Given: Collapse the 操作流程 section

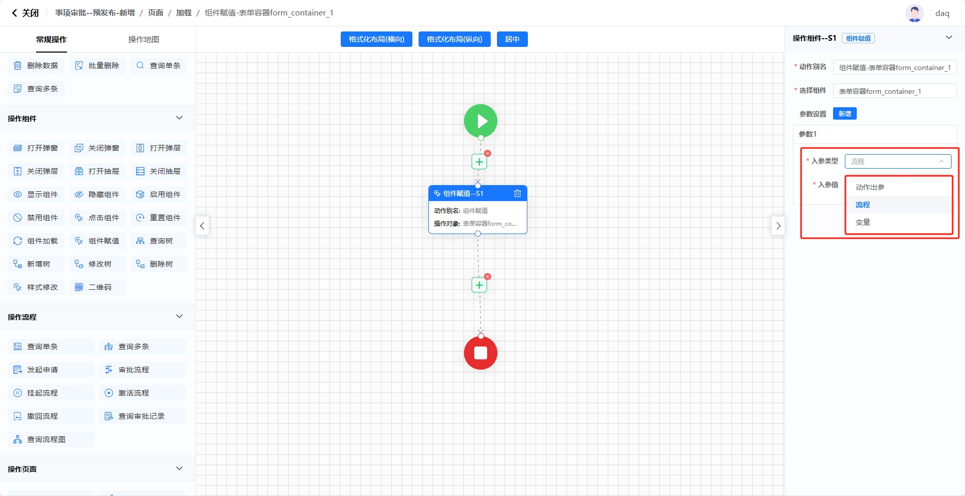Looking at the screenshot, I should click(x=179, y=317).
